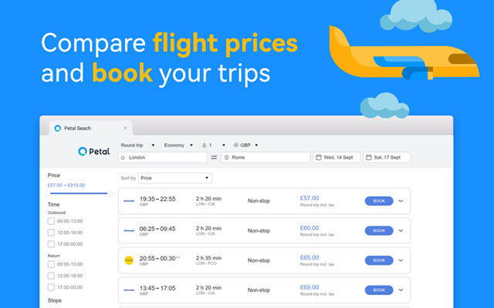Open the passenger count selector
Image resolution: width=494 pixels, height=308 pixels.
[214, 145]
